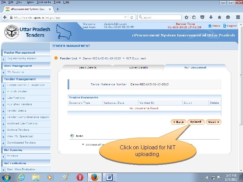Close the eProcurement System tab

pos(50,9)
